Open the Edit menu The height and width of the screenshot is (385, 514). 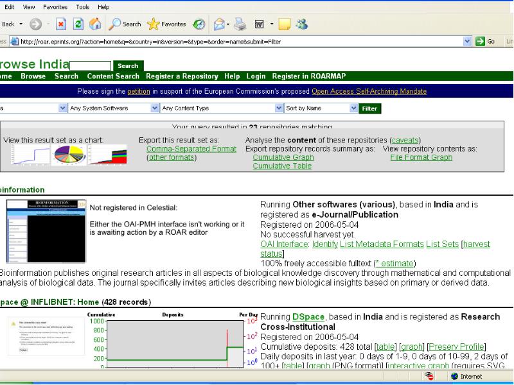pos(9,7)
